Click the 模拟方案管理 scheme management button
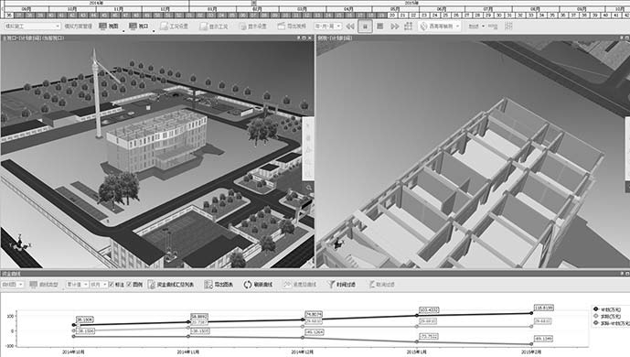This screenshot has width=630, height=357. pyautogui.click(x=79, y=27)
